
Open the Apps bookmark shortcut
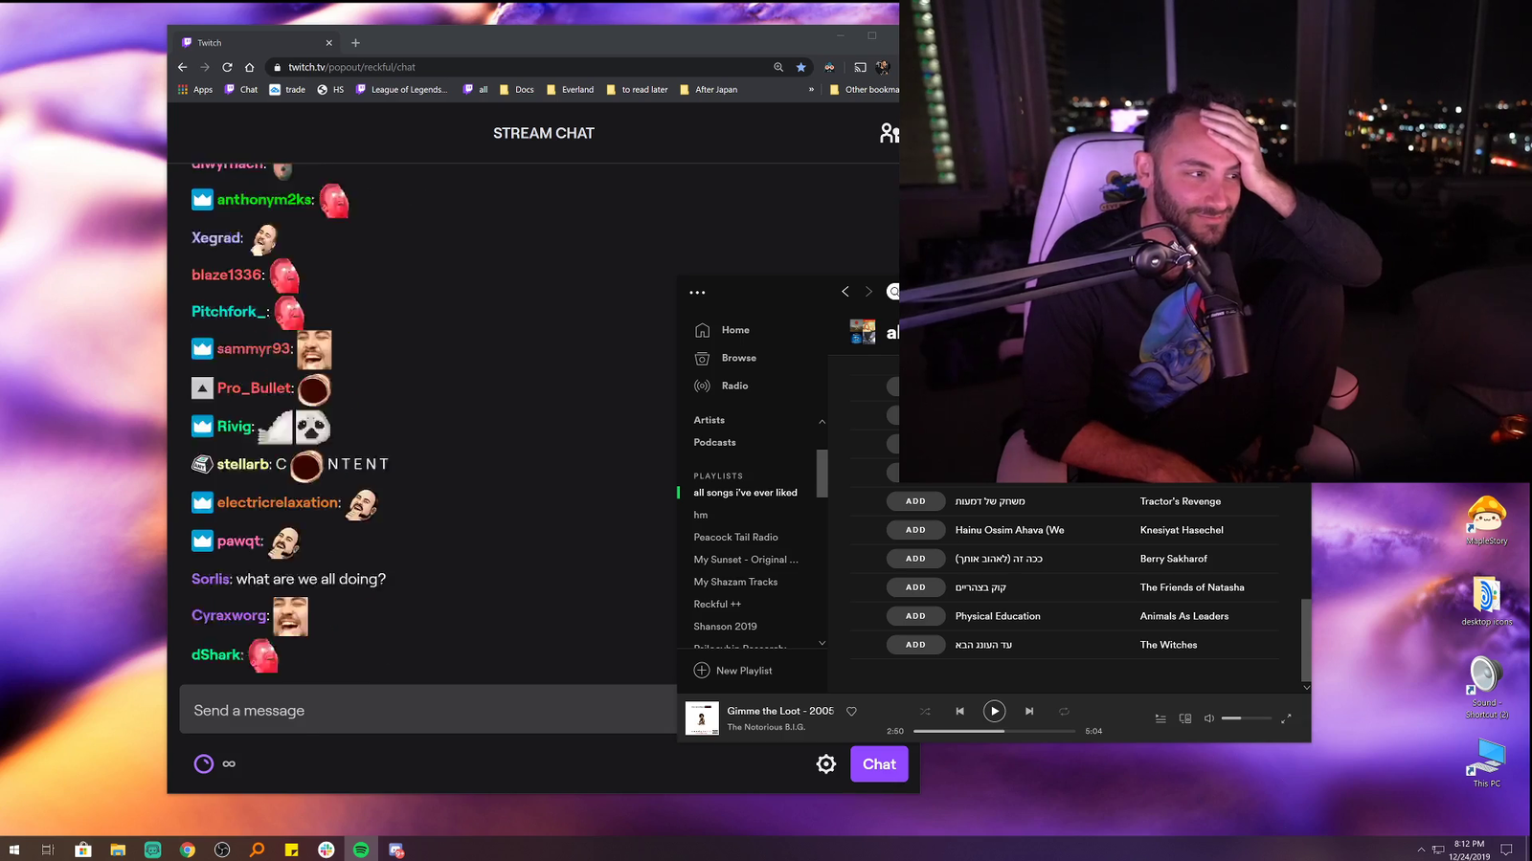pos(195,90)
